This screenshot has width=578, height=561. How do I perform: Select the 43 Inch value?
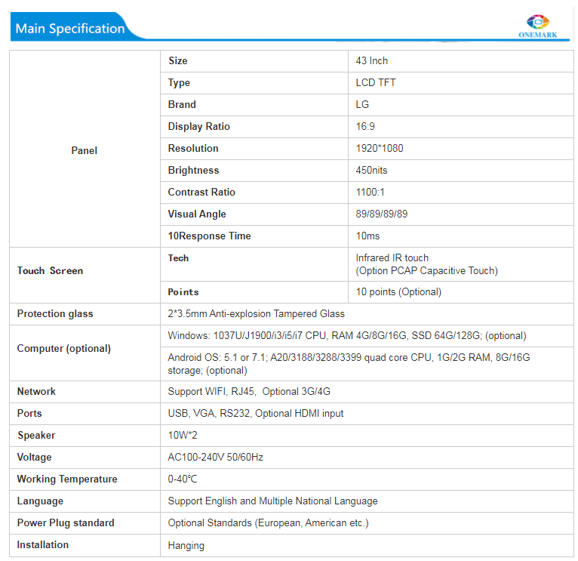371,60
